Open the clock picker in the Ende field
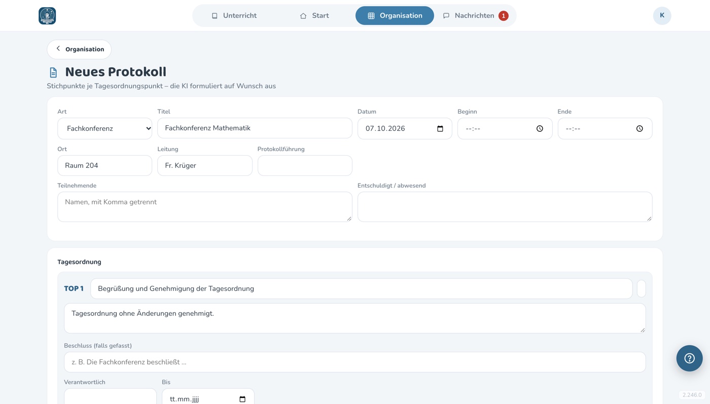The height and width of the screenshot is (404, 710). (640, 129)
